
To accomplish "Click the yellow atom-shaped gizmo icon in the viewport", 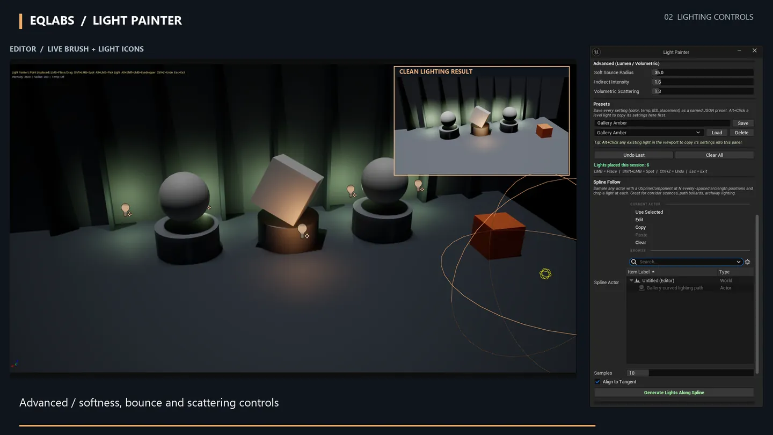I will 545,274.
